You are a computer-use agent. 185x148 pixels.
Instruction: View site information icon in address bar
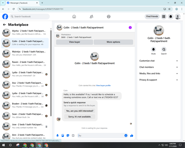20,9
